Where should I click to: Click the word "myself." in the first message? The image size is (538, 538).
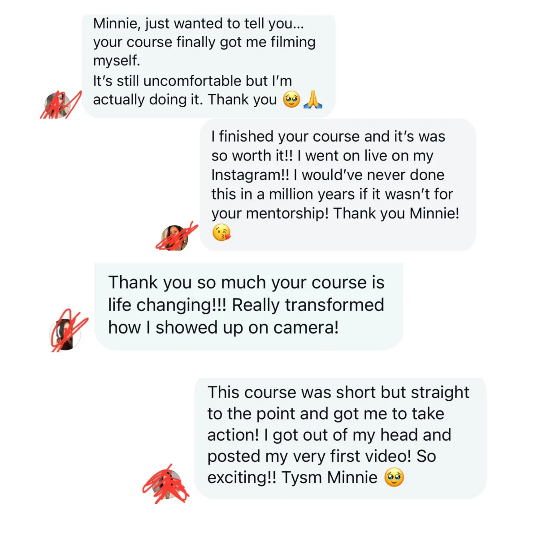coord(116,61)
